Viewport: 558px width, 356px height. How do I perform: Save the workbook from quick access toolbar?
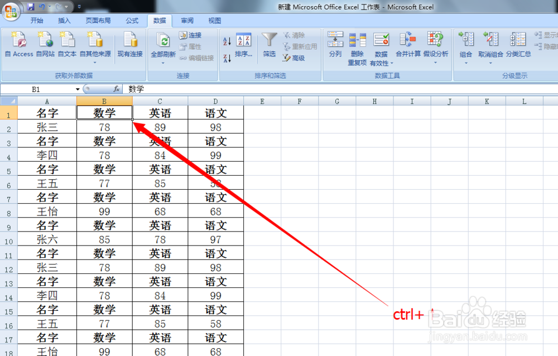click(31, 7)
